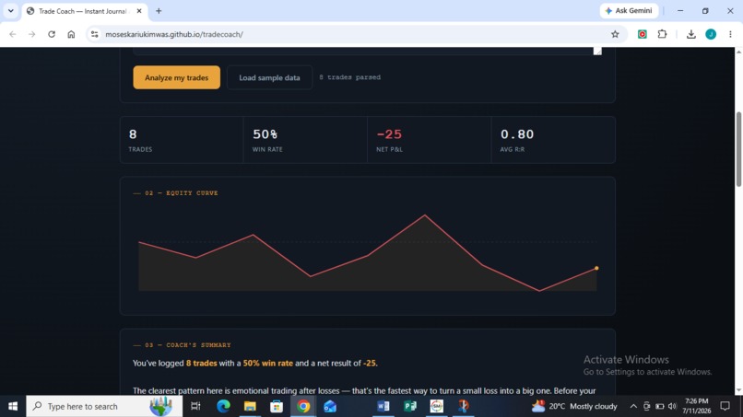Click '50% win rate' highlighted in summary

click(267, 363)
